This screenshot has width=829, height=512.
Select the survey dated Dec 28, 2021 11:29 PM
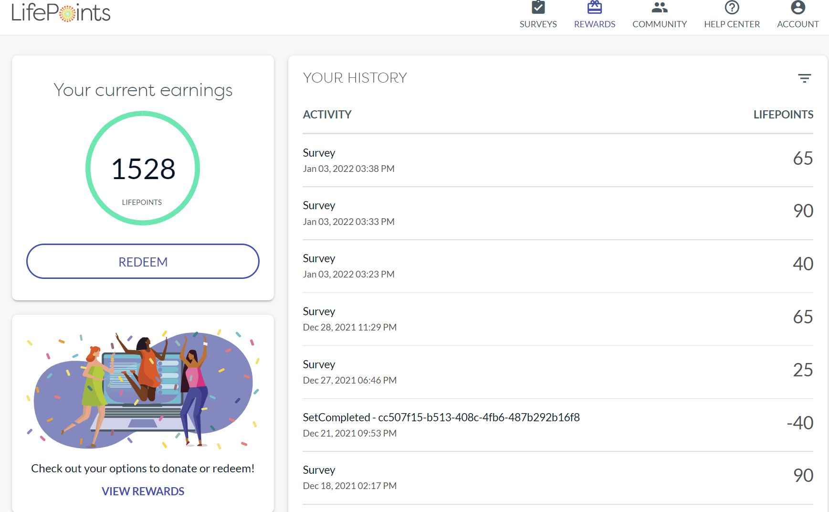click(558, 319)
